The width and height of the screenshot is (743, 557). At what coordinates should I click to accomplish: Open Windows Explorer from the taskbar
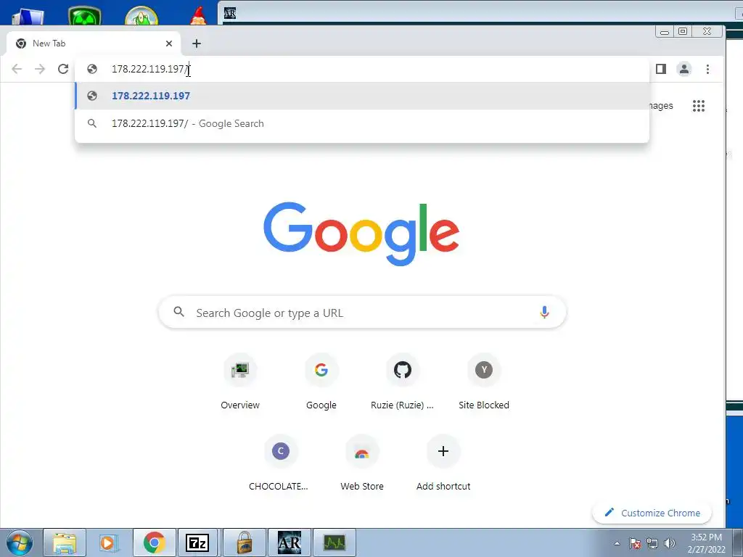(x=65, y=542)
